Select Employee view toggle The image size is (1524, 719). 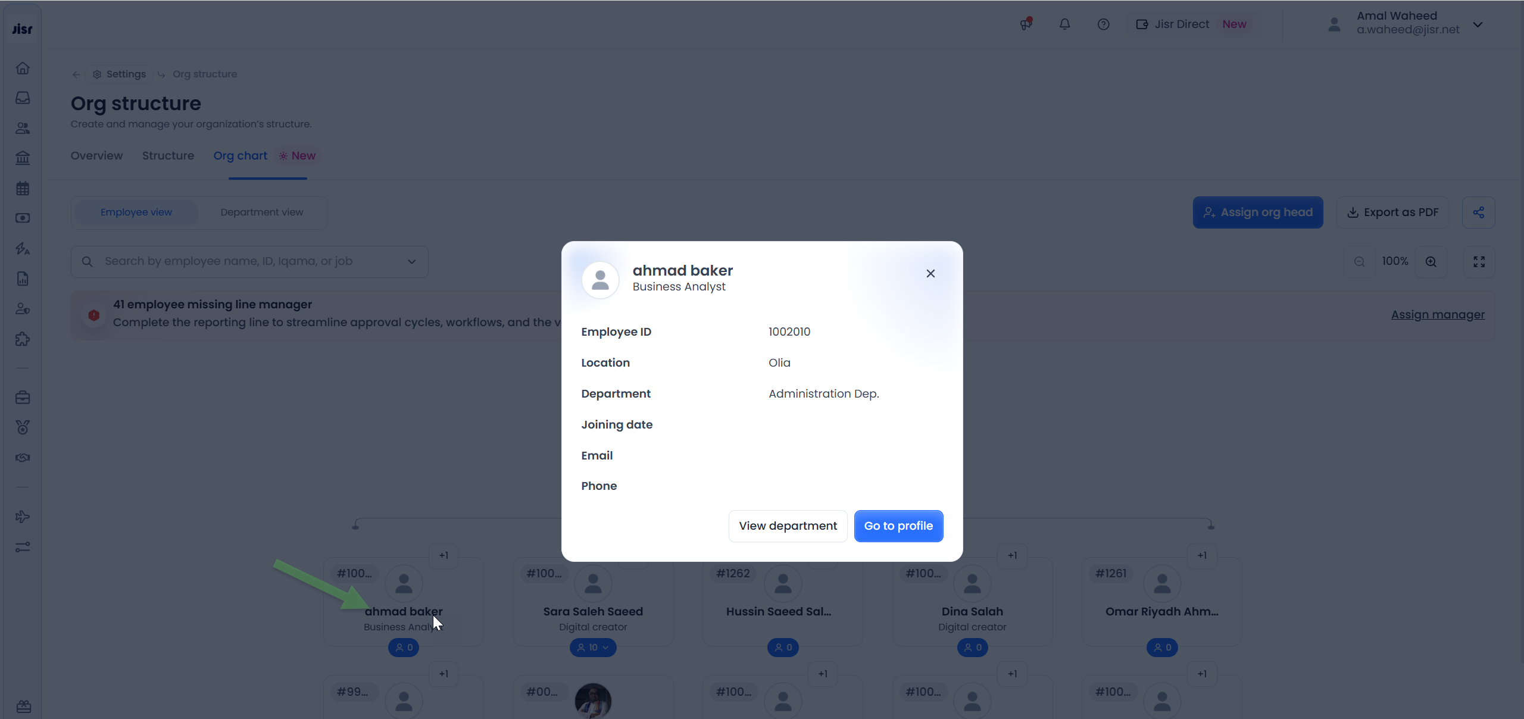pos(136,212)
